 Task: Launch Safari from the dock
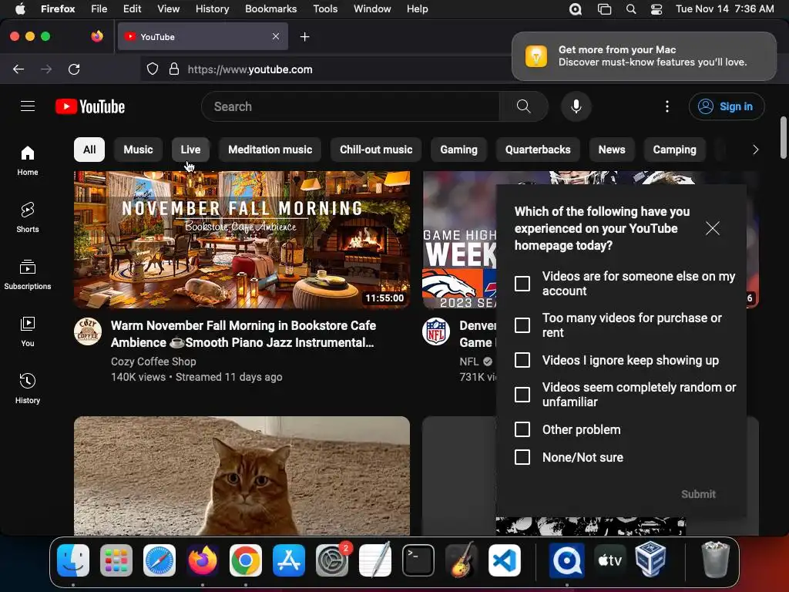coord(159,560)
